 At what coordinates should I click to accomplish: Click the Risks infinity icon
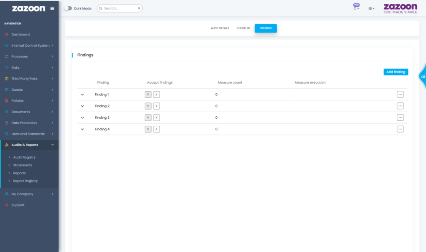pyautogui.click(x=7, y=67)
